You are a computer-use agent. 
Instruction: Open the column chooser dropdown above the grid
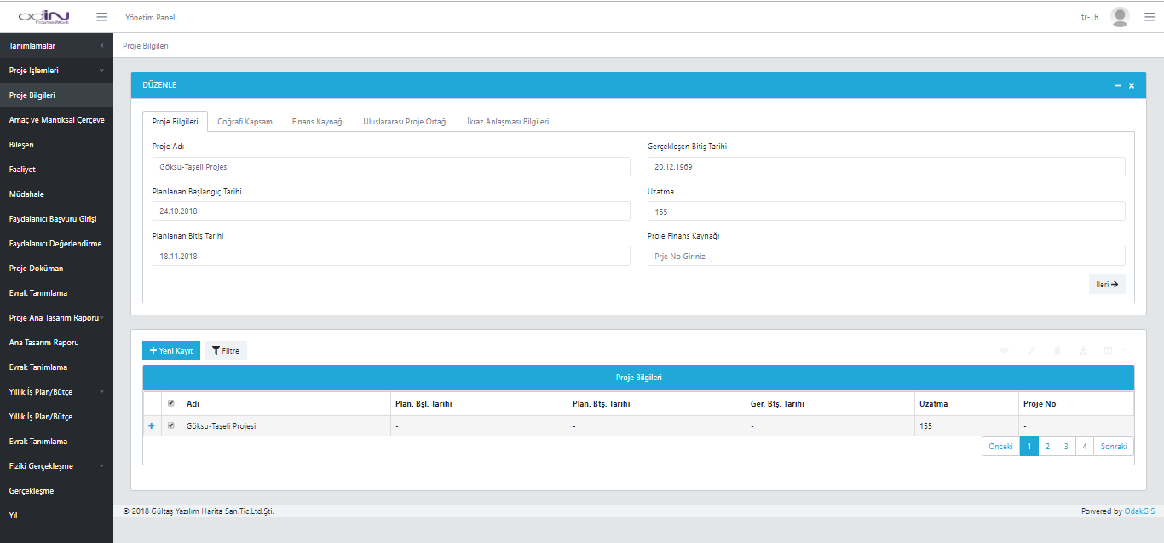click(x=1113, y=350)
